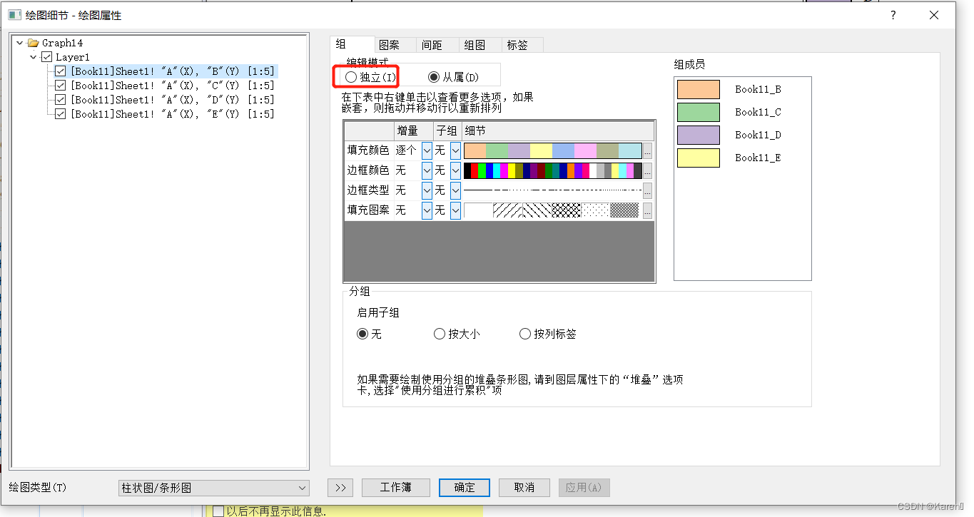
Task: Select the "A"(X), "E"(Y) plot row
Action: click(172, 114)
